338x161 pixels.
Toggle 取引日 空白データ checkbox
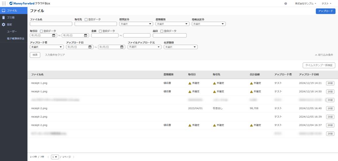pyautogui.click(x=41, y=31)
